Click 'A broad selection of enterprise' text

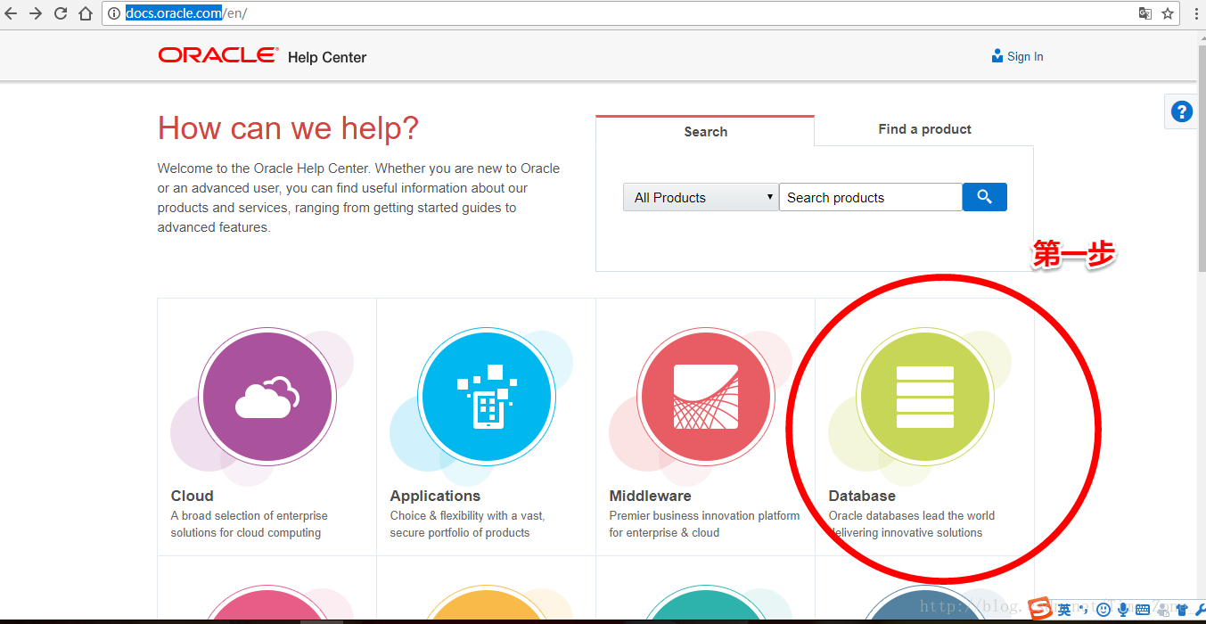tap(250, 515)
